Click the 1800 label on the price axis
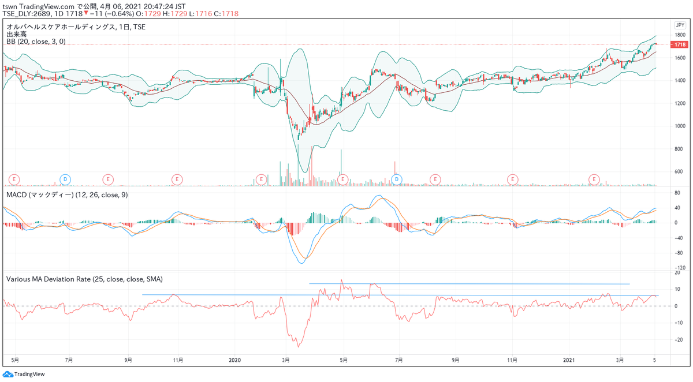Screen dimensions: 693x382 pyautogui.click(x=680, y=35)
